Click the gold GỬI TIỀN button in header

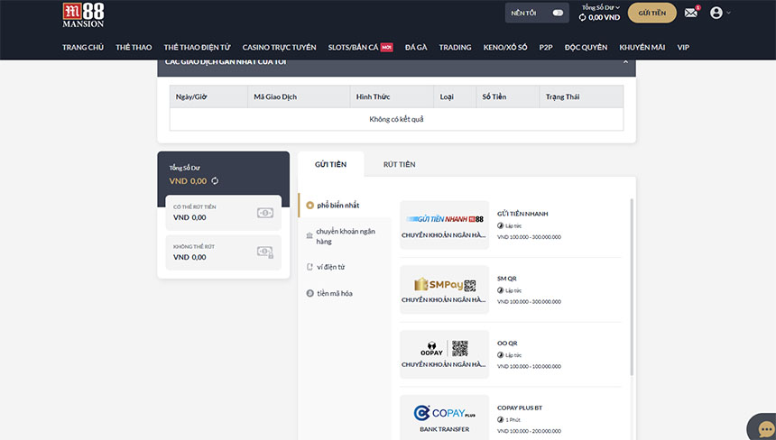[651, 13]
